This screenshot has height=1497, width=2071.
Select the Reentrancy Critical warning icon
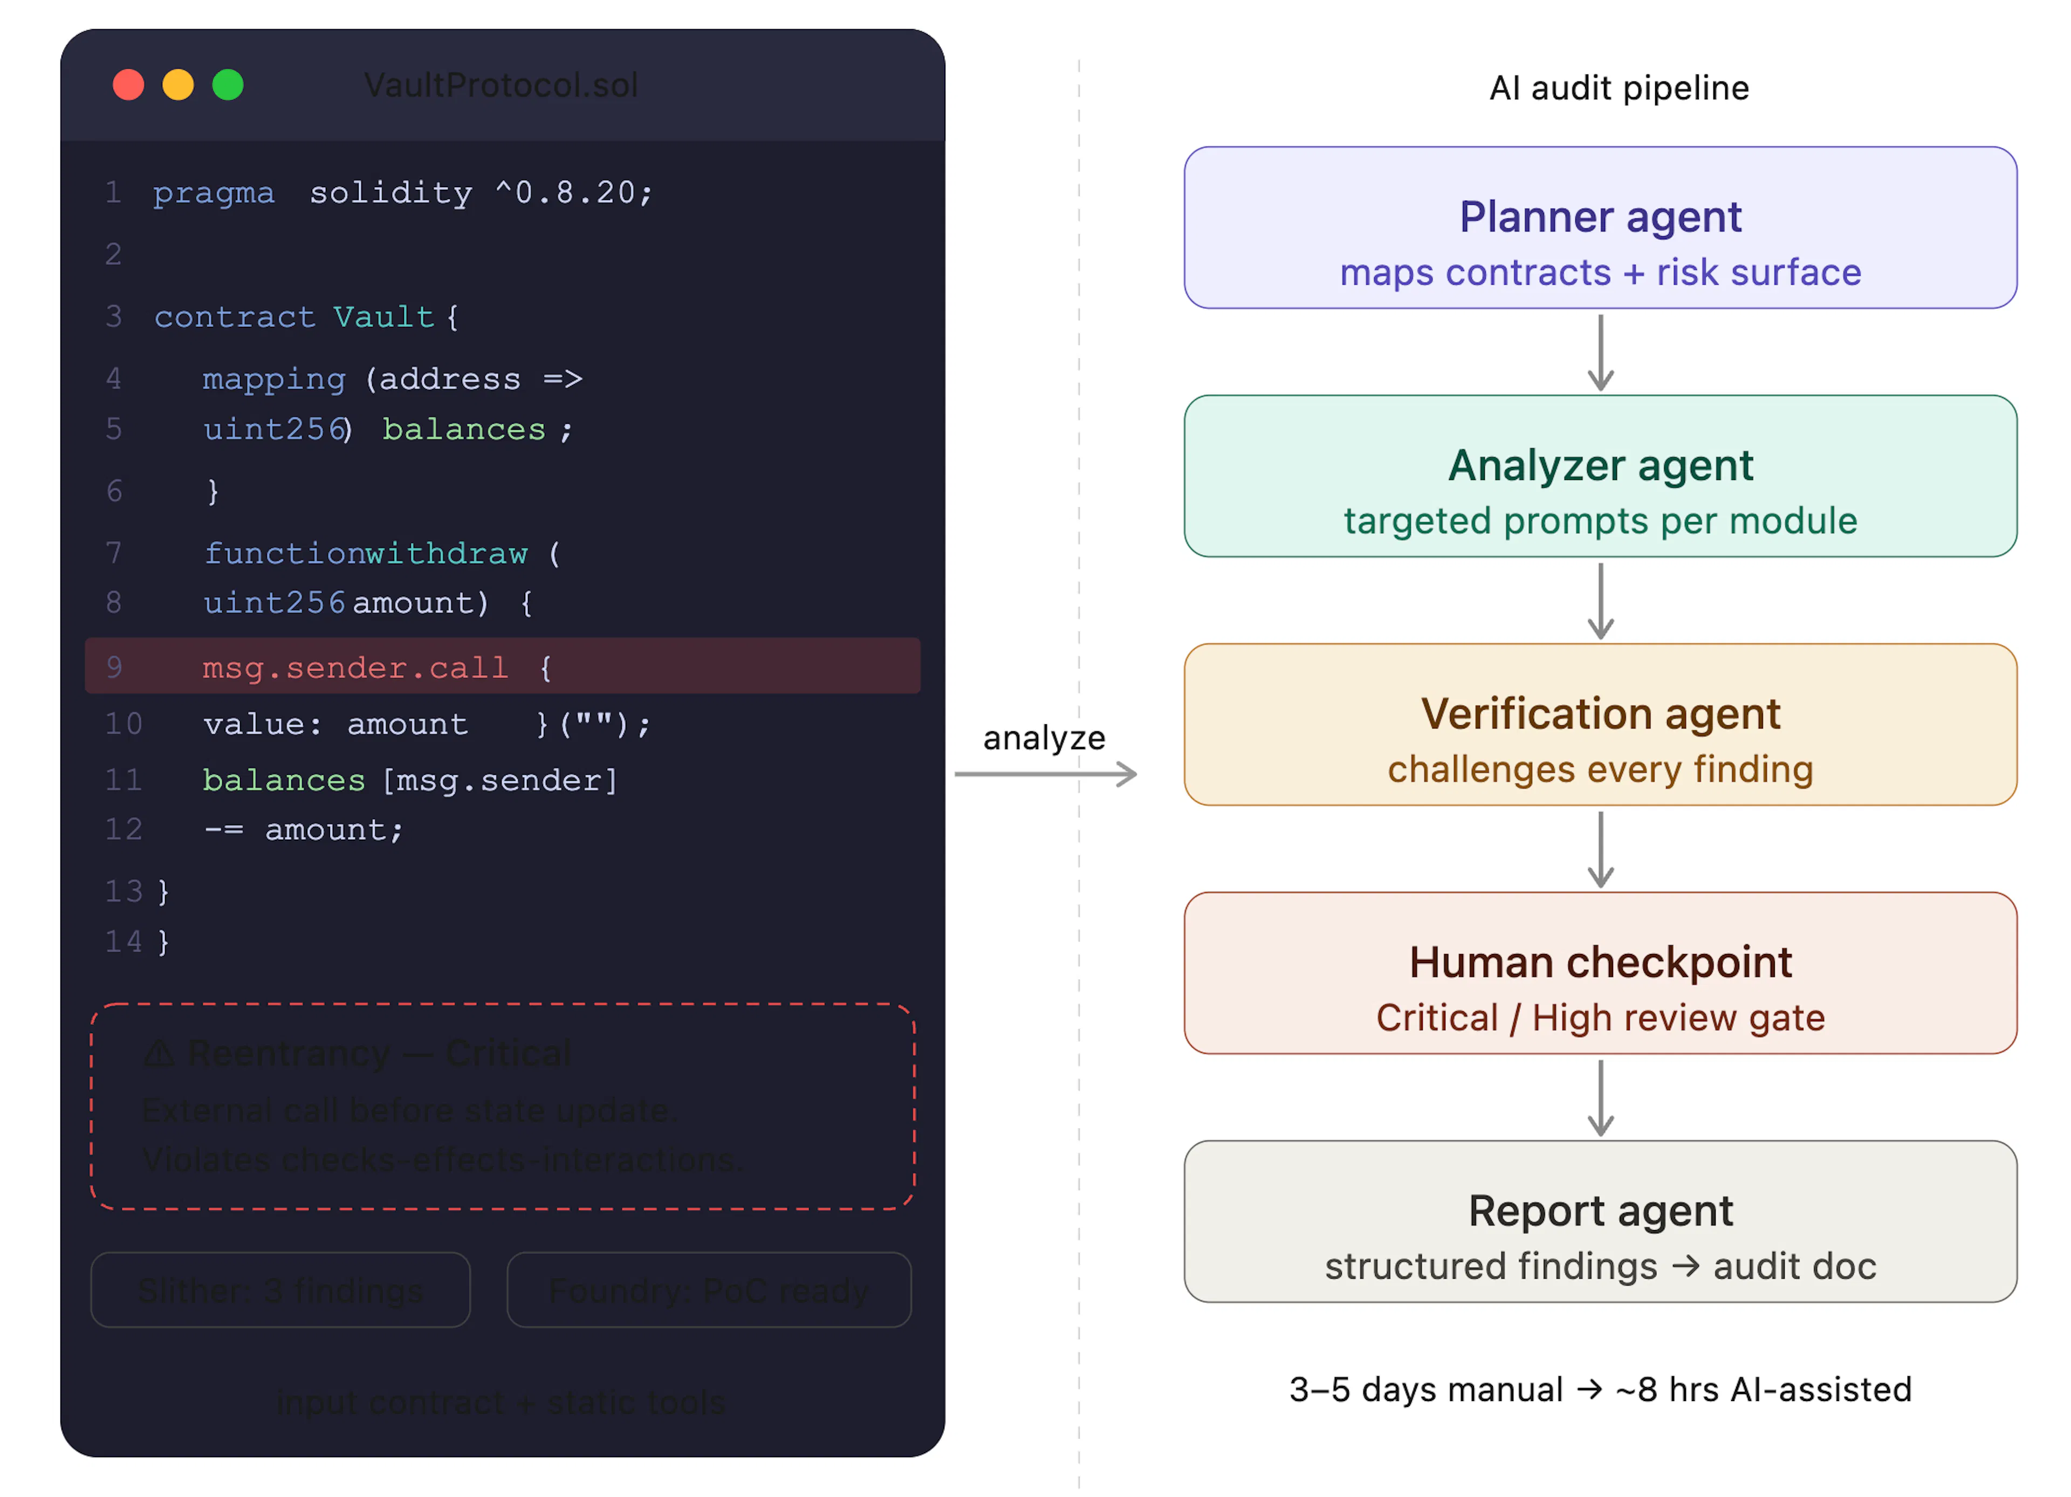161,1052
